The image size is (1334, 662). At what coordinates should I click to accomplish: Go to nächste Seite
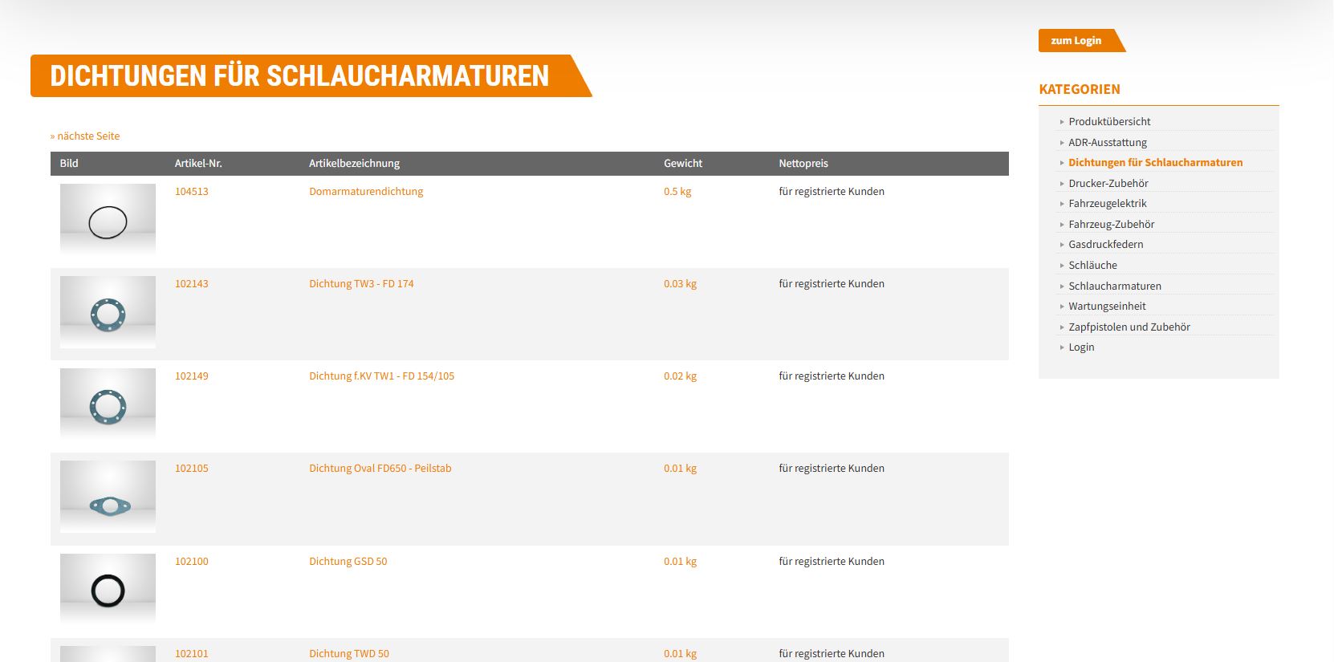(x=85, y=136)
